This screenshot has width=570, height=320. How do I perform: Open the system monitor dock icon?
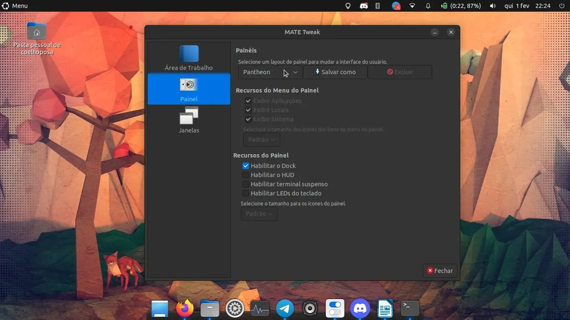[x=260, y=309]
